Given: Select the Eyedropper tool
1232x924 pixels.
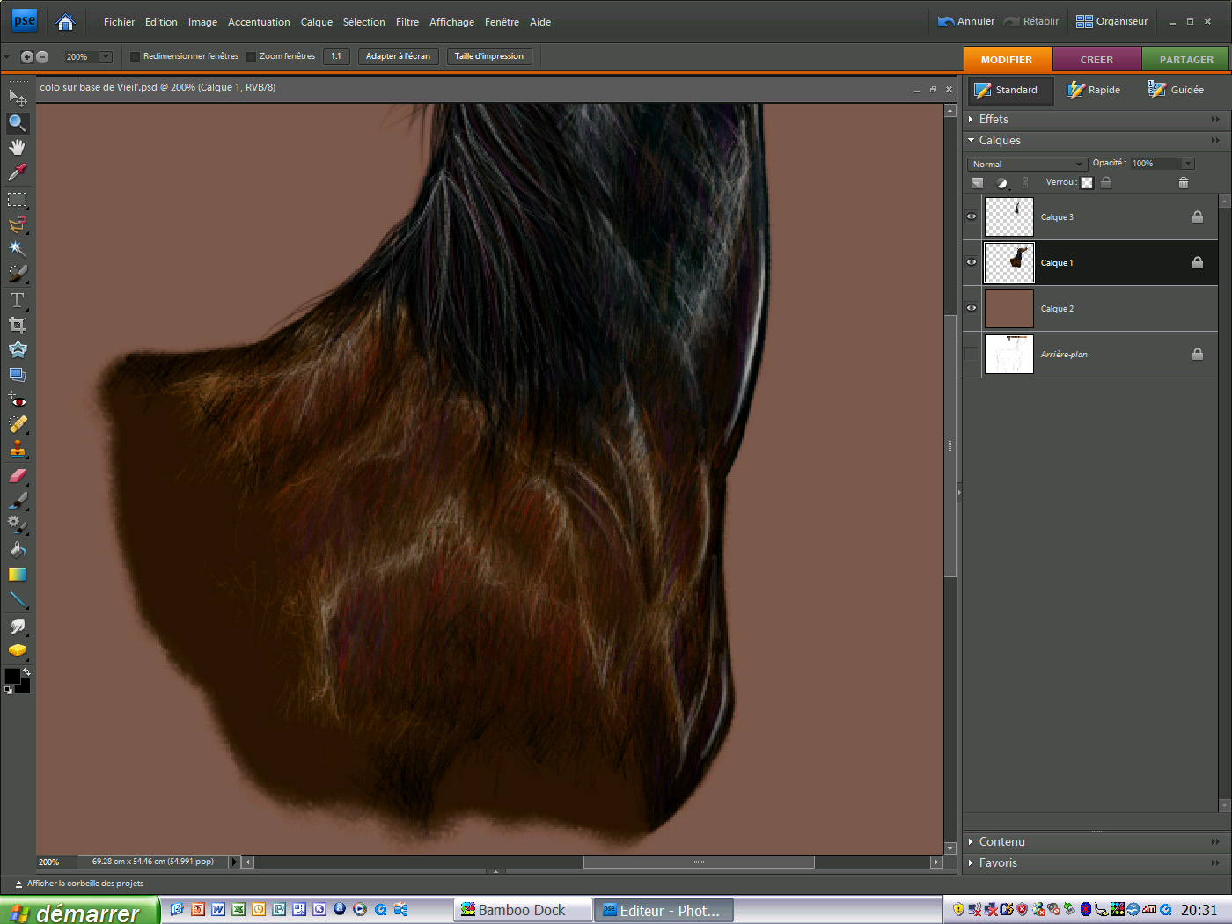Looking at the screenshot, I should coord(17,172).
